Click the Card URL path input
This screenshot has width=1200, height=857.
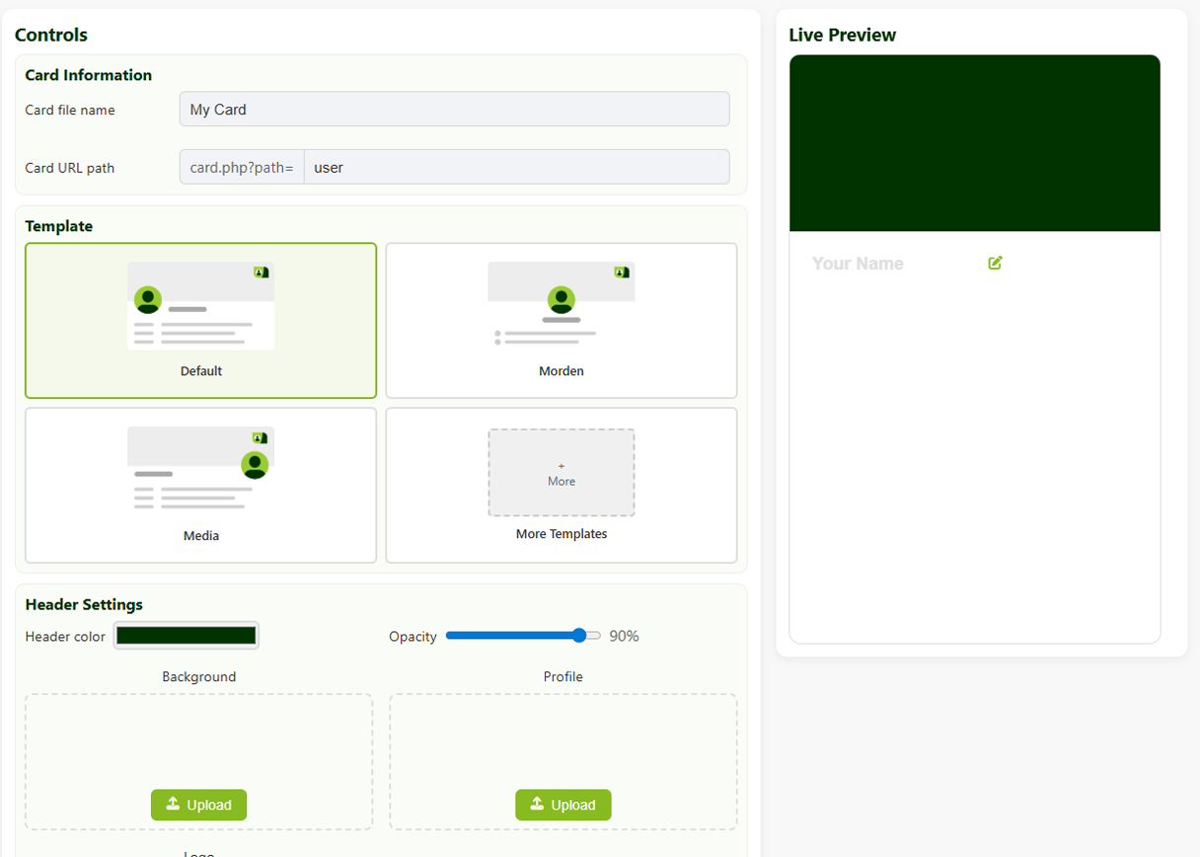(516, 168)
